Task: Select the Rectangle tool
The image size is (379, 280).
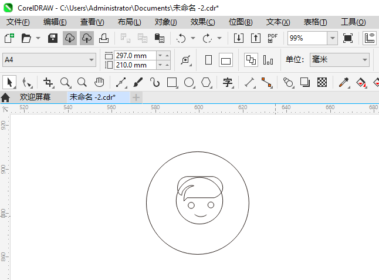Action: pos(172,82)
